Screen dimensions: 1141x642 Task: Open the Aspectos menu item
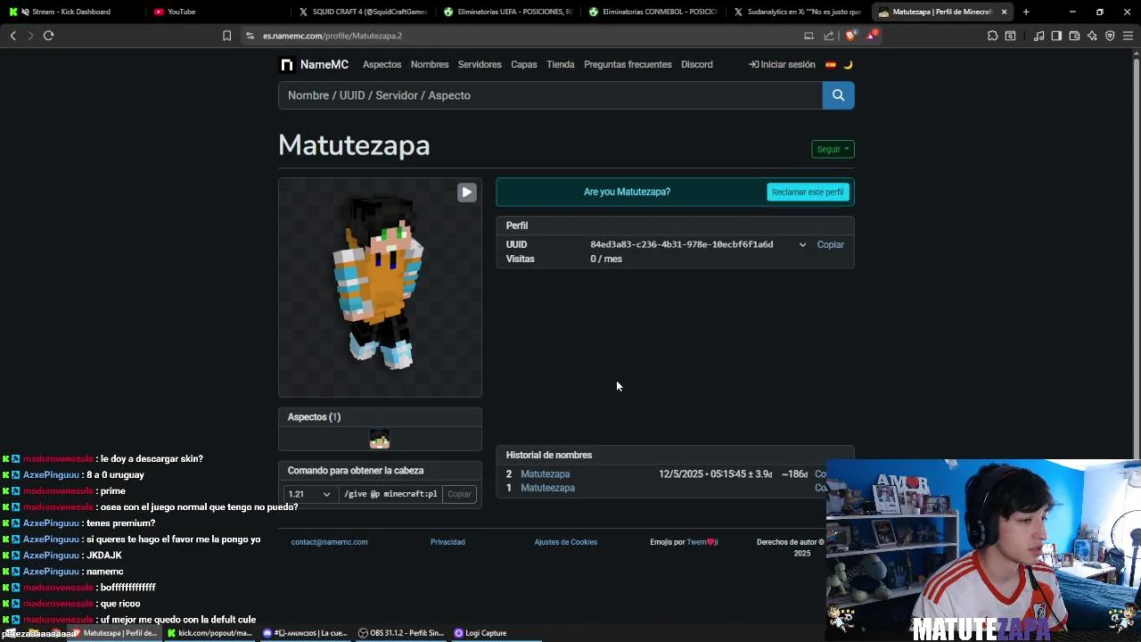pyautogui.click(x=382, y=64)
